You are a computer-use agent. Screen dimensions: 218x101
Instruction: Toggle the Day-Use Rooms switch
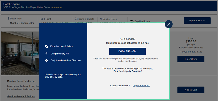pyautogui.click(x=131, y=21)
